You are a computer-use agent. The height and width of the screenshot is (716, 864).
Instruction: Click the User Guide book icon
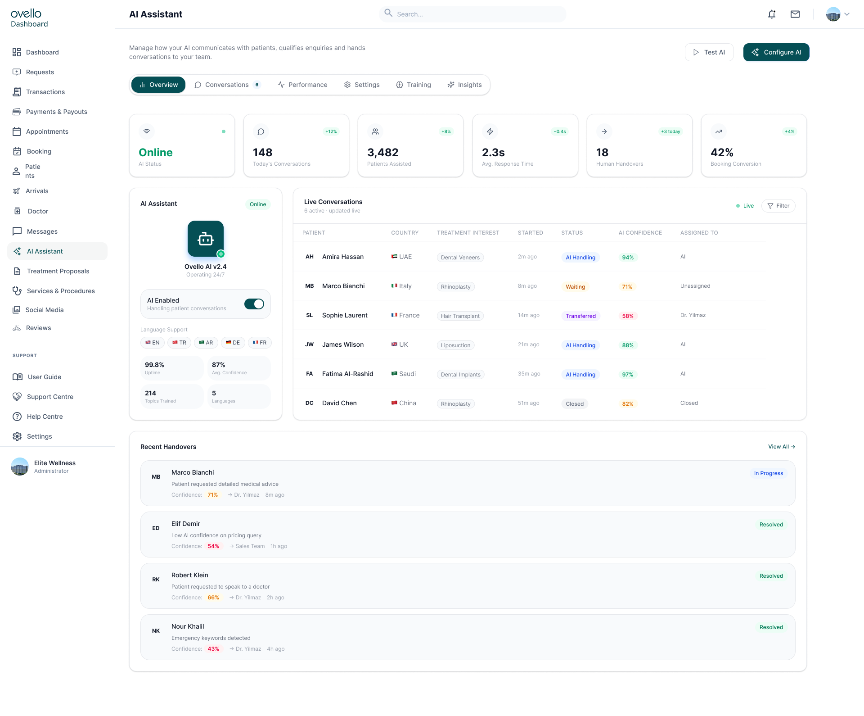pyautogui.click(x=18, y=377)
